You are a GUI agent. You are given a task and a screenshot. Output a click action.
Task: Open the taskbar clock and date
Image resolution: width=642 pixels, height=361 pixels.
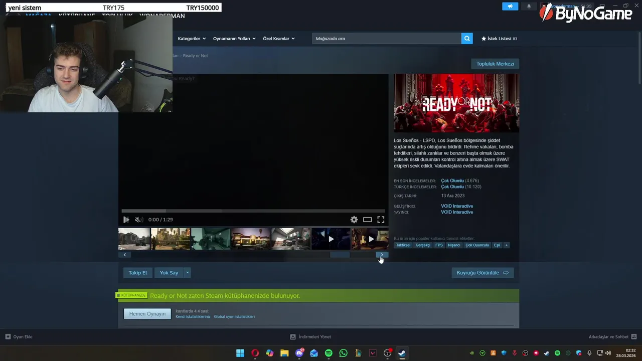pyautogui.click(x=626, y=353)
